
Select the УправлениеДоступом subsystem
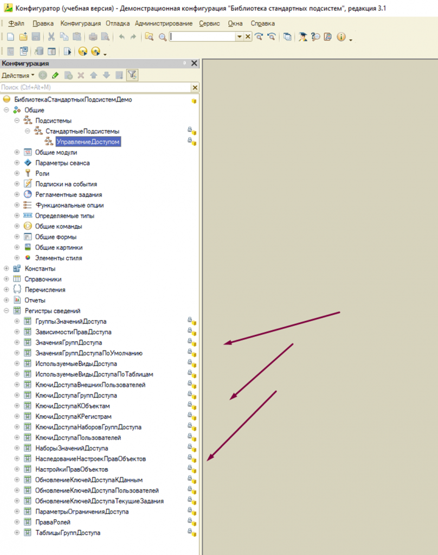point(88,142)
